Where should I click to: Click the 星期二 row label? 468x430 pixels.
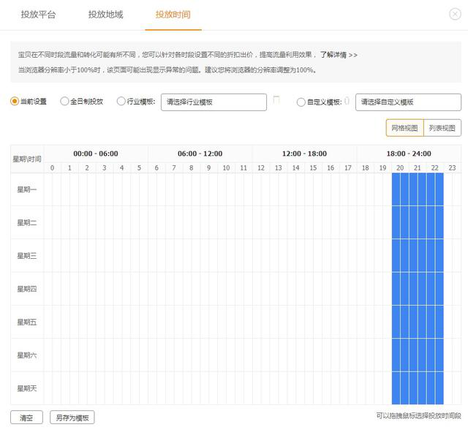27,222
